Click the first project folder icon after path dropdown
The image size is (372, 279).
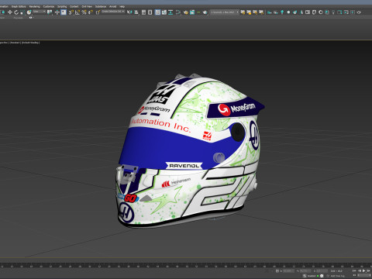point(243,12)
